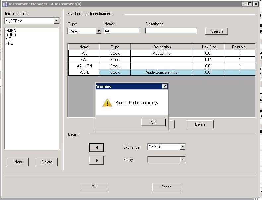Click the Search button
This screenshot has height=200, width=262.
[217, 31]
